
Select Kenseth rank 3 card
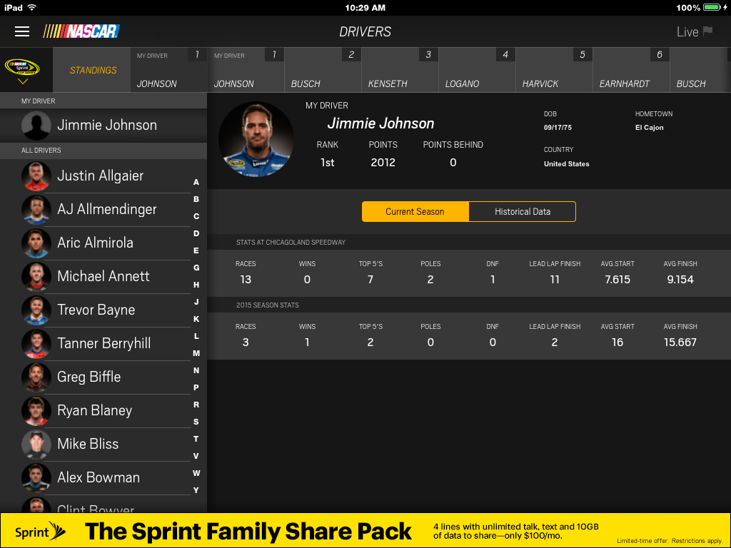(x=400, y=70)
